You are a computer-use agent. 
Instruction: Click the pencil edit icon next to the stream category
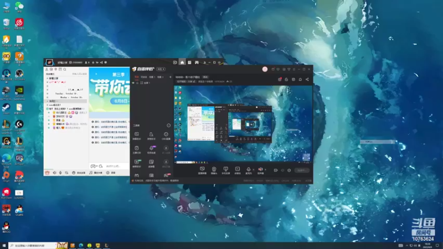[194, 81]
